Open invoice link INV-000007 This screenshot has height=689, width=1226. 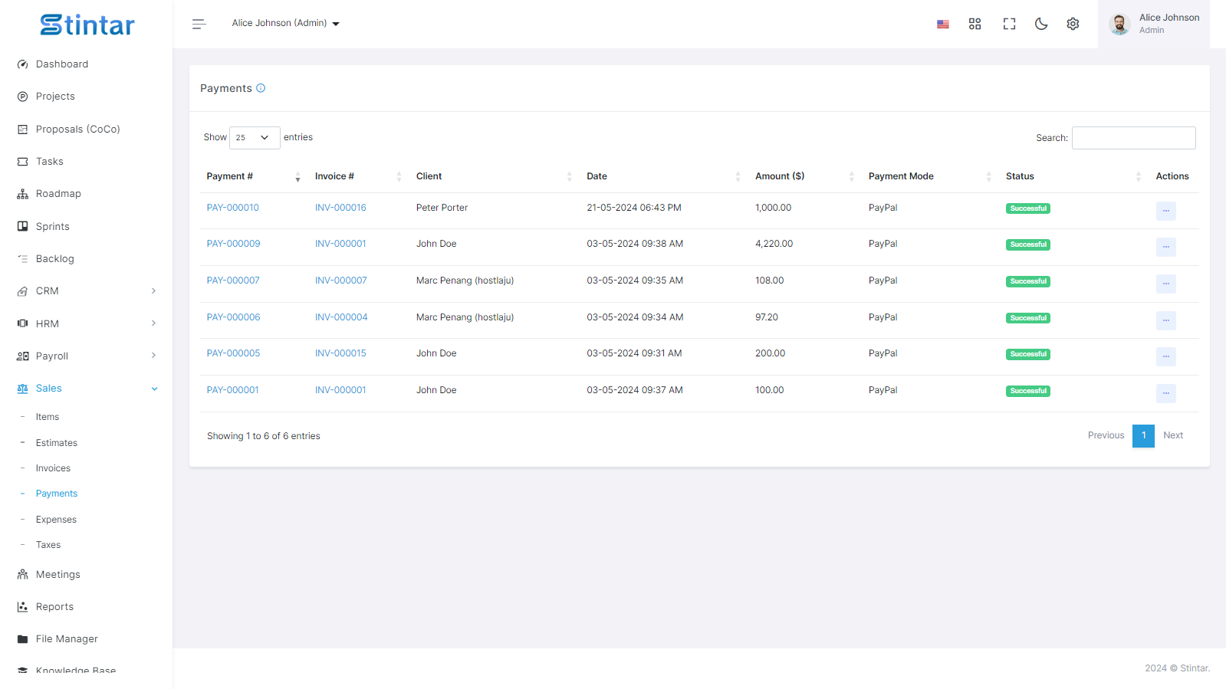[341, 281]
